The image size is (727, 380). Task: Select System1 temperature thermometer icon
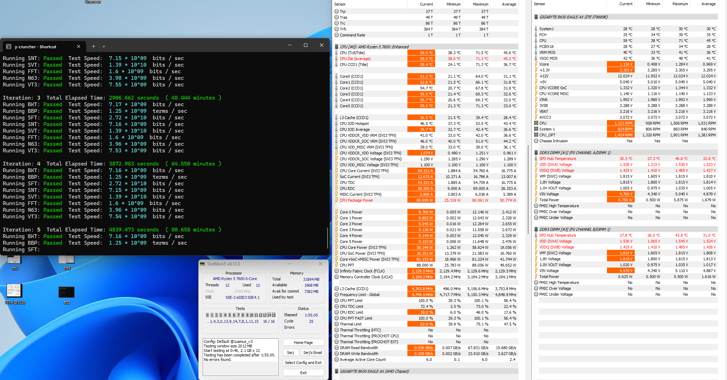click(x=536, y=29)
